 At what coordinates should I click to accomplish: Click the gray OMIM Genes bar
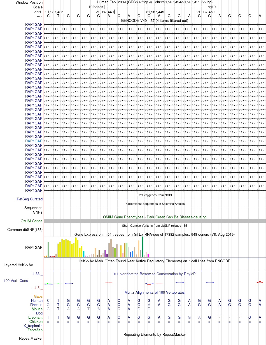[155, 221]
